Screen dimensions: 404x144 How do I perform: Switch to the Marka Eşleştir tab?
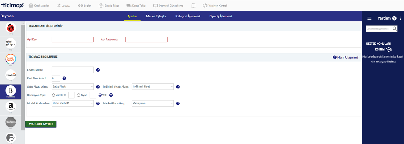point(156,16)
